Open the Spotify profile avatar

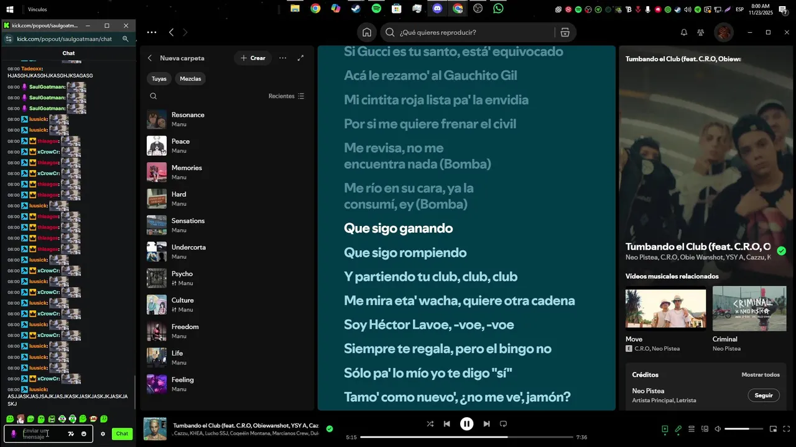723,32
